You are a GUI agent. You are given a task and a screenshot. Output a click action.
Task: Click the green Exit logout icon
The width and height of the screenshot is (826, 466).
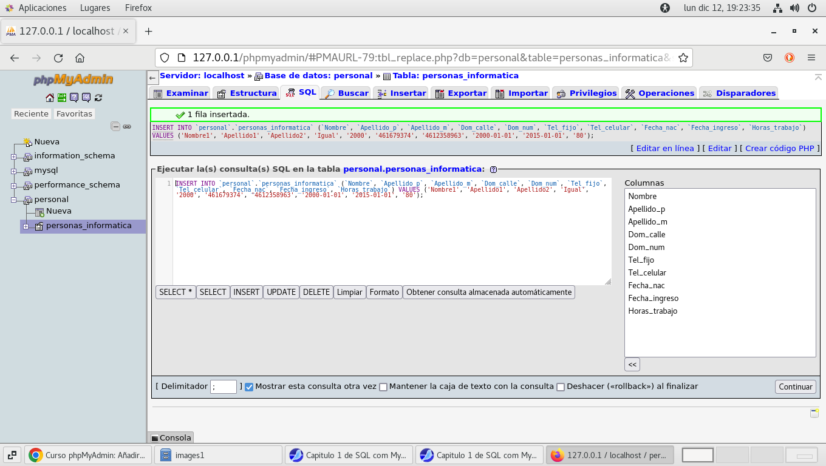[62, 97]
